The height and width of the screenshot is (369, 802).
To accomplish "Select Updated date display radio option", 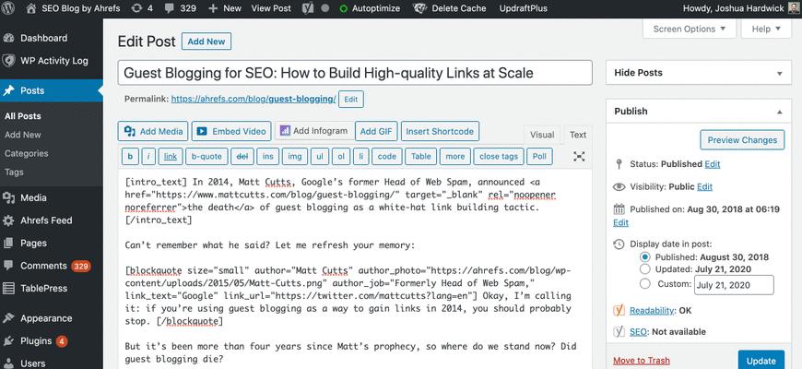I will coord(644,270).
